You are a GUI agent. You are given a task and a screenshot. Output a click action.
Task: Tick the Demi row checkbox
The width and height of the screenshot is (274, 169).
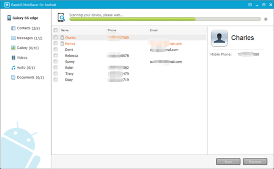[x=55, y=49]
